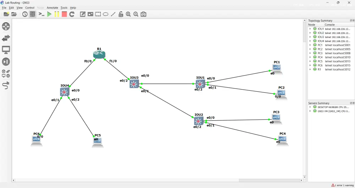Open project with the folder icon

[x=14, y=14]
